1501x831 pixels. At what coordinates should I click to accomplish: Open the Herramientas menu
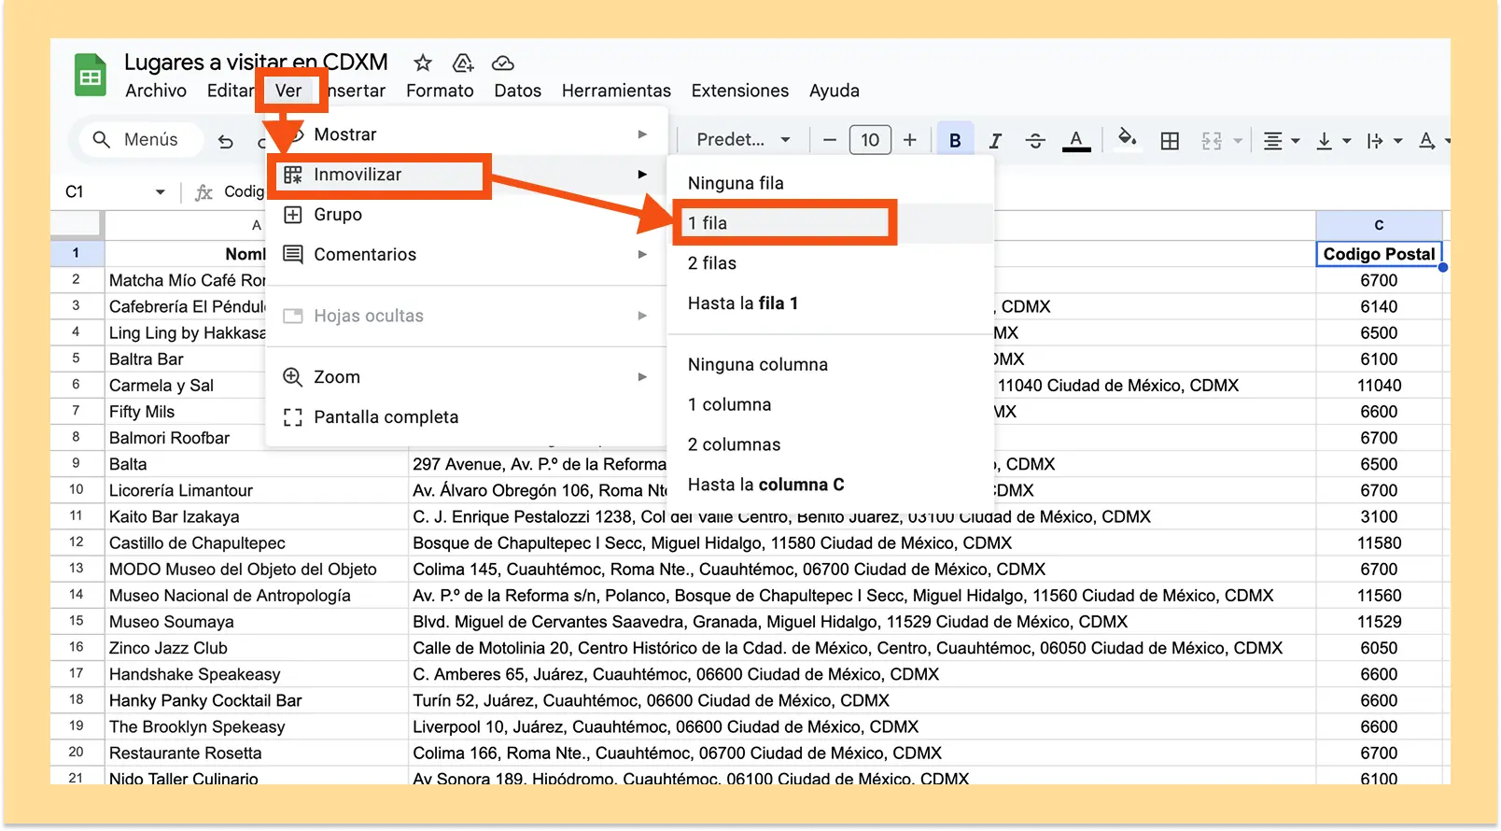[616, 91]
